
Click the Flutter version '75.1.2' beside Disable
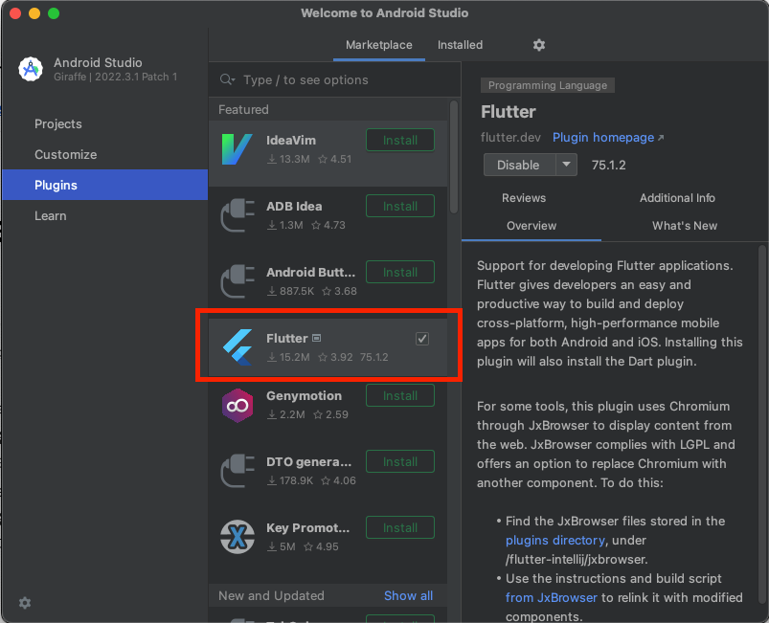point(609,165)
